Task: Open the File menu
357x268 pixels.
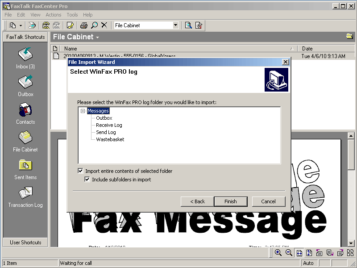Action: coord(8,15)
